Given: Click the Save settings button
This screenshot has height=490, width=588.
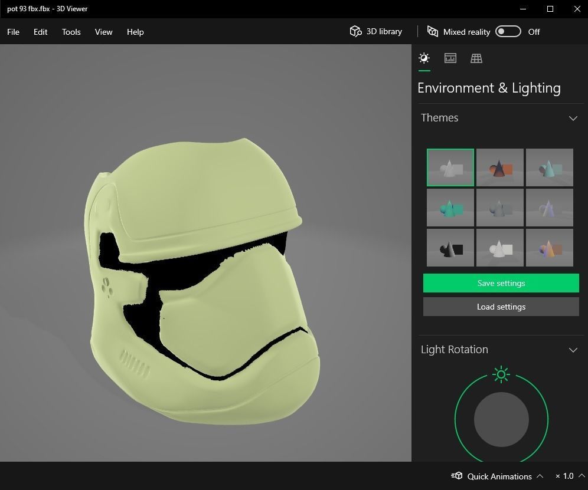Looking at the screenshot, I should pyautogui.click(x=501, y=283).
